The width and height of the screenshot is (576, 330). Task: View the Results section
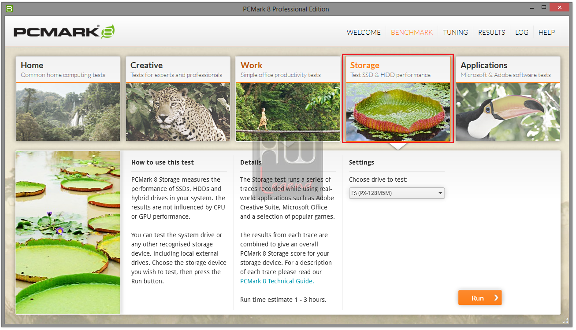(x=491, y=32)
